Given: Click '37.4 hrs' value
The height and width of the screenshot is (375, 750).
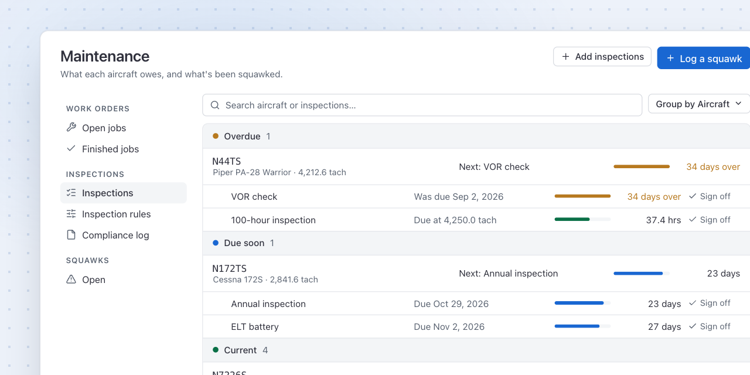Looking at the screenshot, I should (663, 220).
